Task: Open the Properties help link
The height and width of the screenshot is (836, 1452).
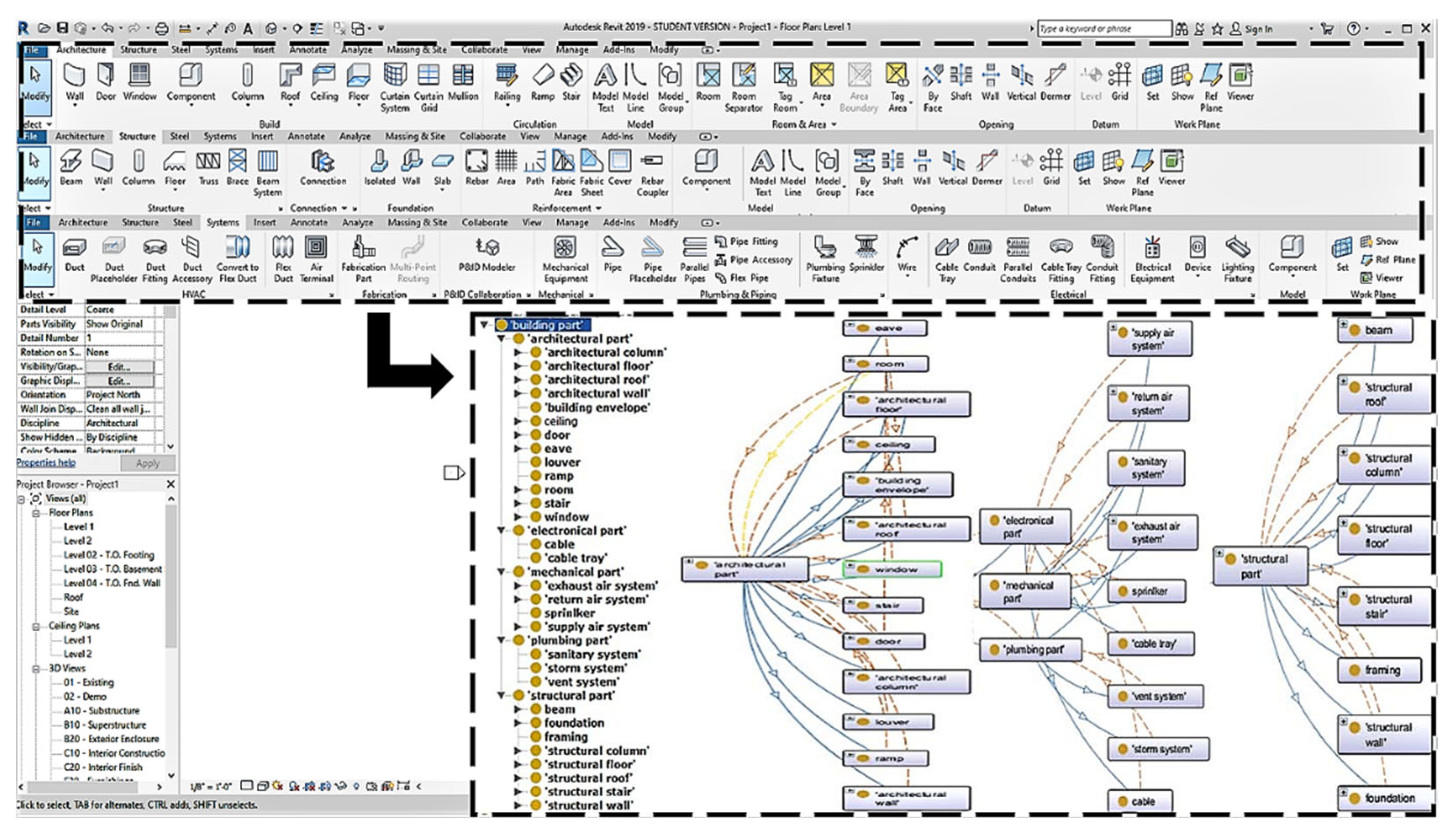Action: [46, 463]
